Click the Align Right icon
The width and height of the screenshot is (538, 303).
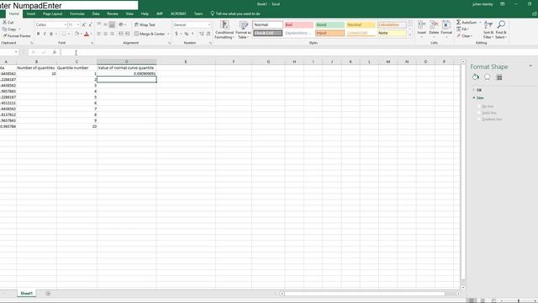pyautogui.click(x=112, y=34)
